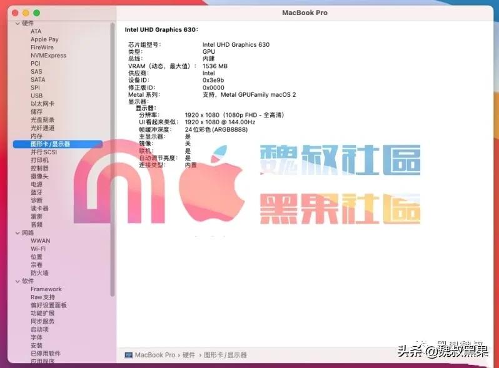499x368 pixels.
Task: Select WWAN under 网络
Action: click(40, 241)
